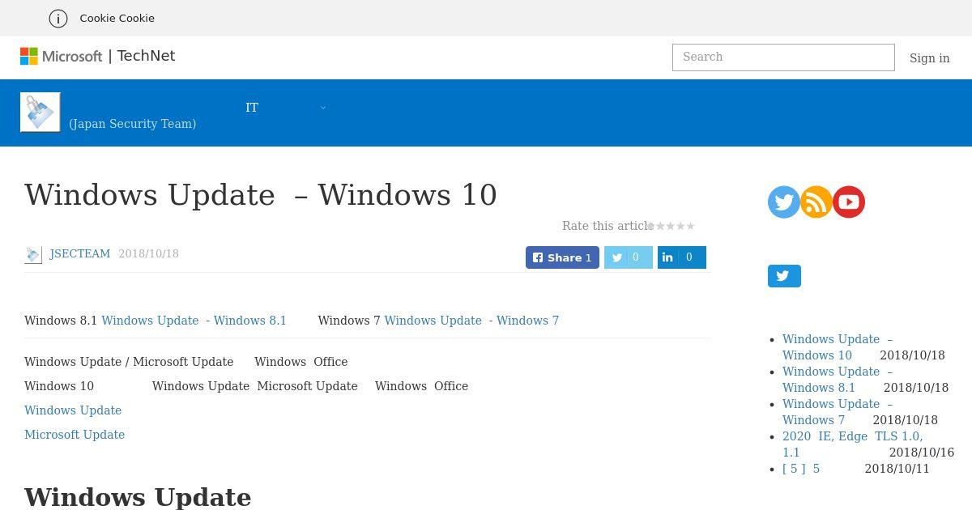Open sidebar Windows Update – Windows 7 post
This screenshot has width=972, height=510.
point(838,412)
